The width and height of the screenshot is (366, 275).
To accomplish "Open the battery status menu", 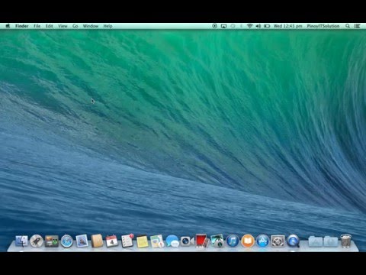I will coord(267,26).
